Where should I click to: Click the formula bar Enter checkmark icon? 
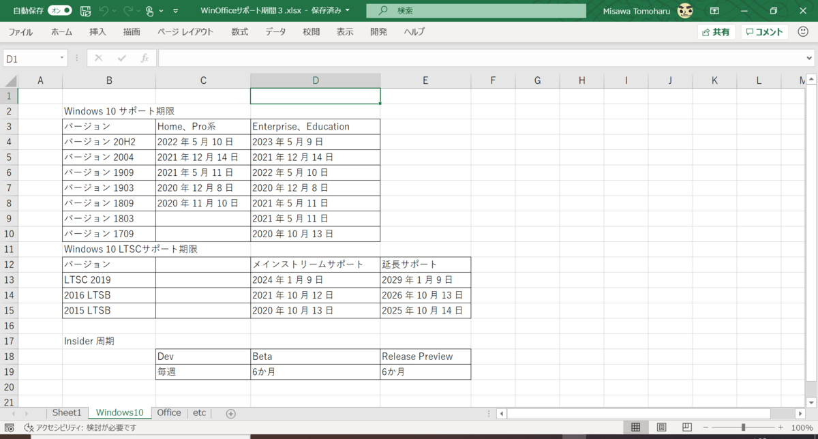click(122, 59)
